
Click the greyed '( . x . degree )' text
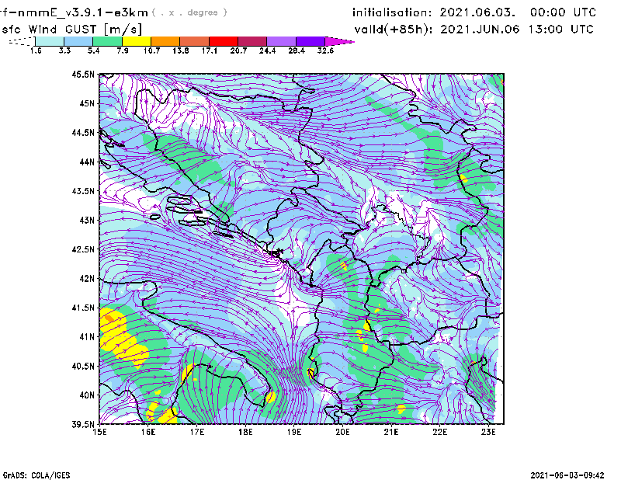pyautogui.click(x=189, y=12)
